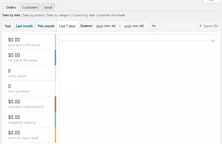Open the Orders tab
The width and height of the screenshot is (222, 144).
pos(11,7)
